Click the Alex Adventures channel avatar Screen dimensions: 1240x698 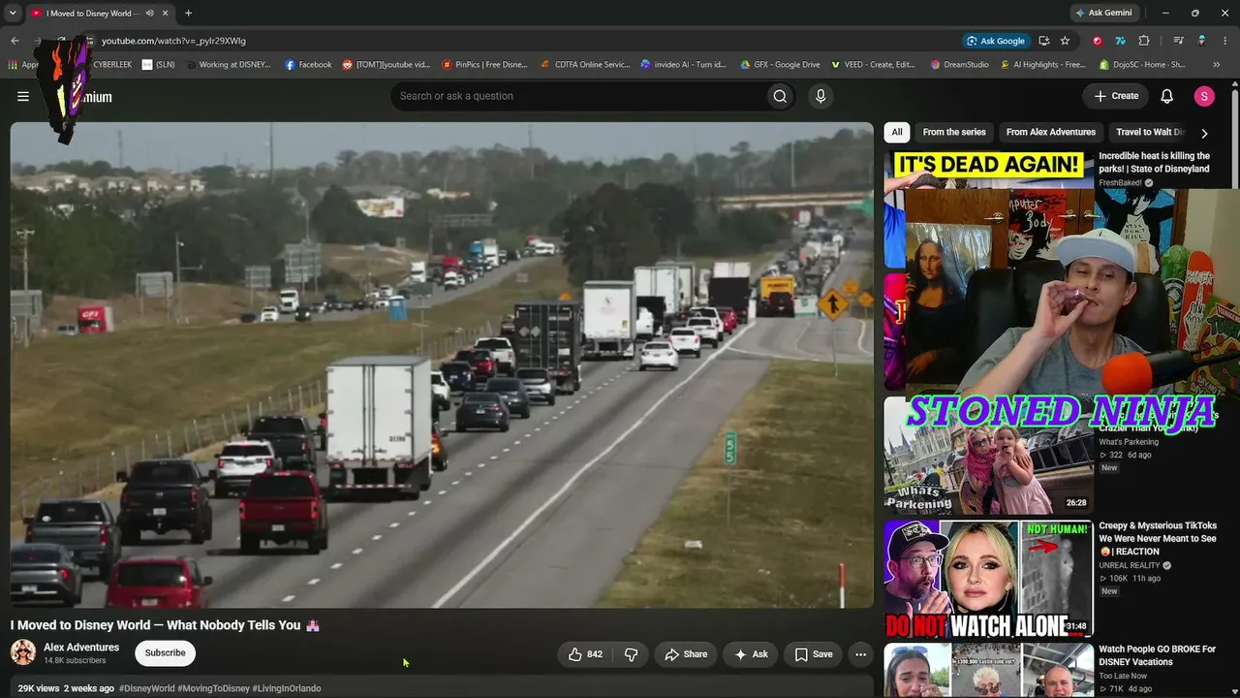(23, 652)
